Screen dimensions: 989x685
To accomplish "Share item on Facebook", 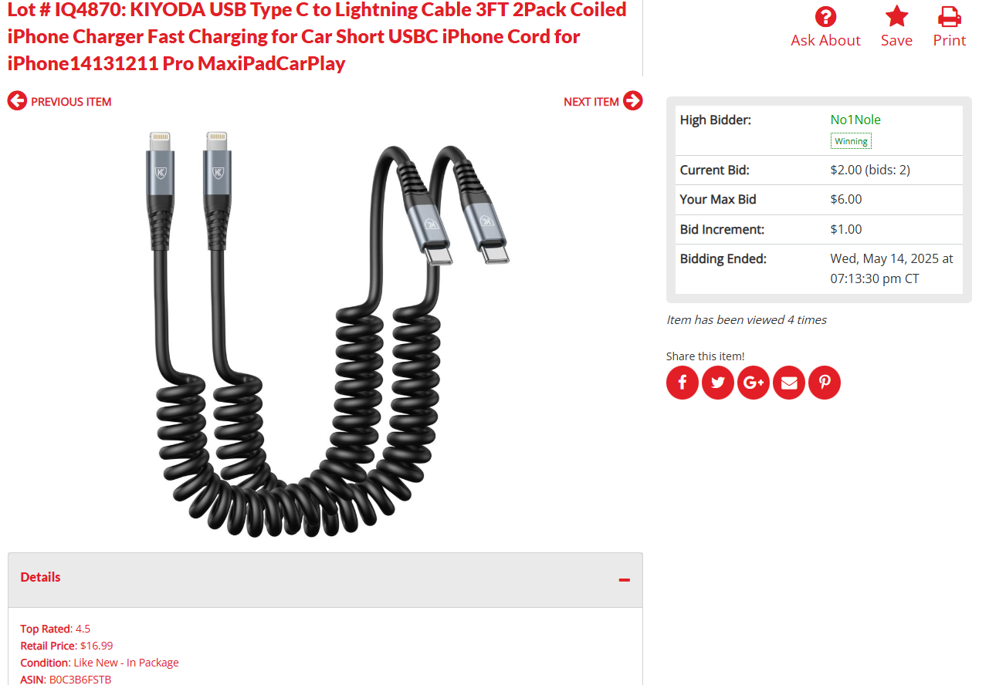I will 682,383.
